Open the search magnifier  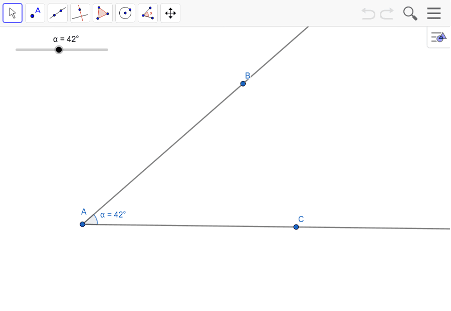tap(410, 13)
